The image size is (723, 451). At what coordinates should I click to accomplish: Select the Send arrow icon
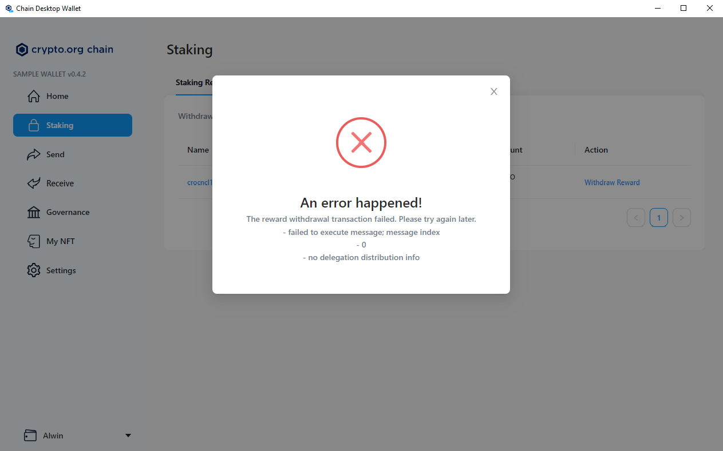34,154
